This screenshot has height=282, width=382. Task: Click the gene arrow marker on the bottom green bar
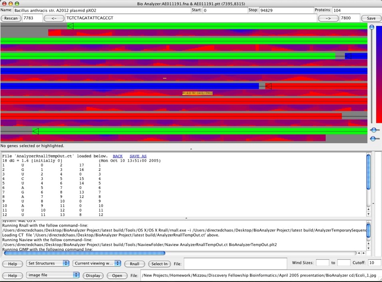click(35, 131)
